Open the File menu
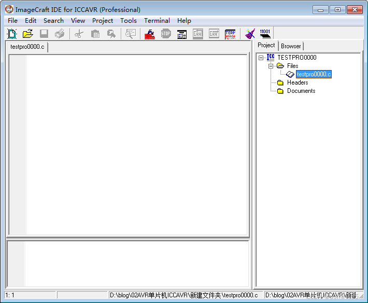Viewport: 368px width, 303px height. pyautogui.click(x=12, y=21)
